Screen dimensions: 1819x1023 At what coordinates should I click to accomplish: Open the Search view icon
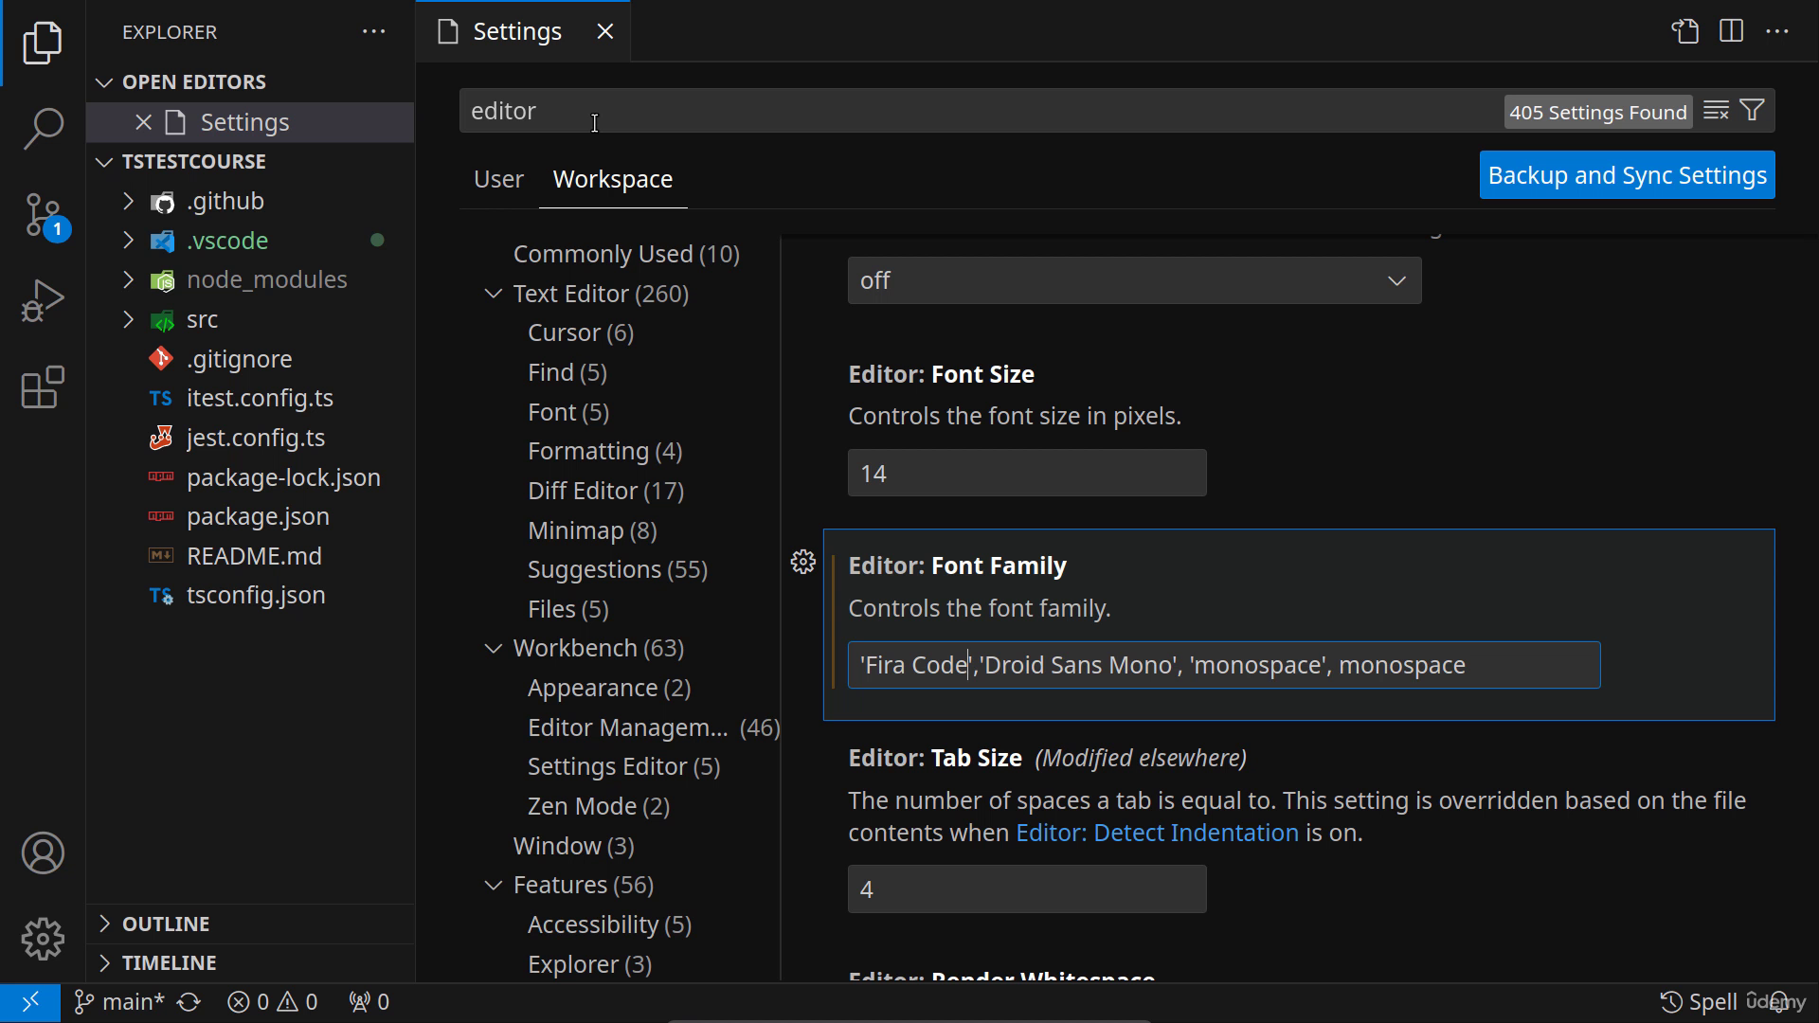tap(43, 128)
